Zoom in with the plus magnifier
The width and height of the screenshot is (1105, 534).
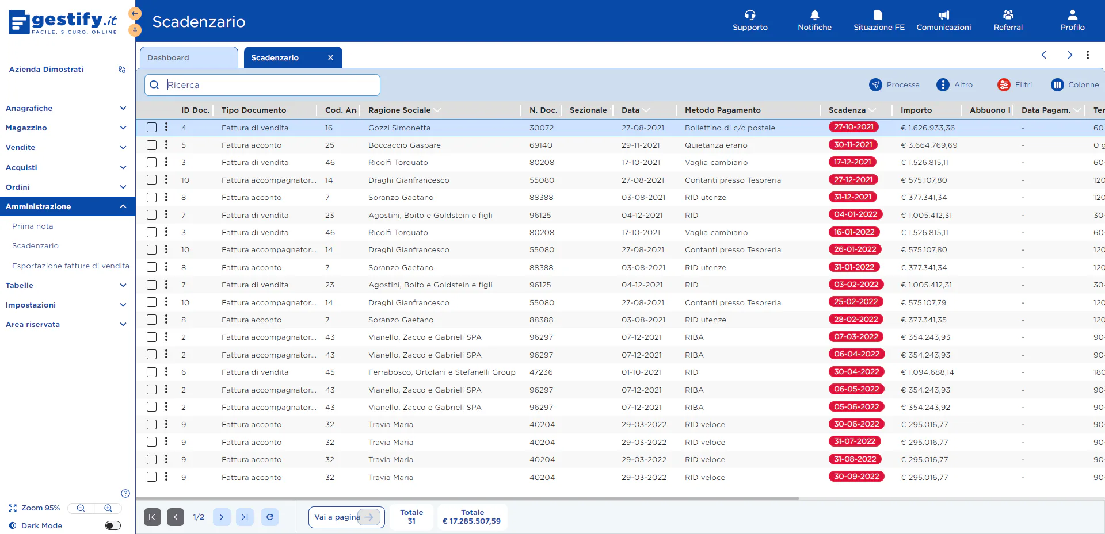click(108, 508)
